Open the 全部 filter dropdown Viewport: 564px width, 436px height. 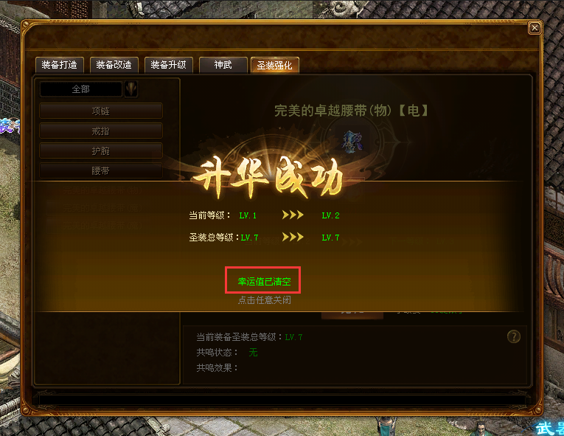point(81,89)
